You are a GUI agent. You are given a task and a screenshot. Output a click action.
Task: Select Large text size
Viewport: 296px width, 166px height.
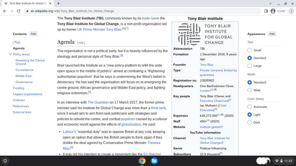(x=250, y=66)
